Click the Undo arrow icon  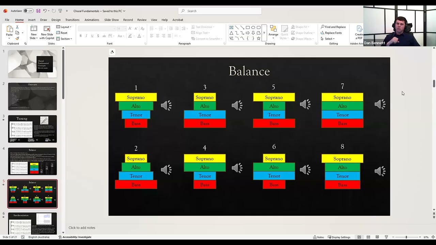[x=45, y=11]
